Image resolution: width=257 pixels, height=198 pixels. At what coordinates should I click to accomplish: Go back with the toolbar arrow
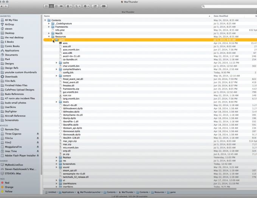tap(2, 6)
